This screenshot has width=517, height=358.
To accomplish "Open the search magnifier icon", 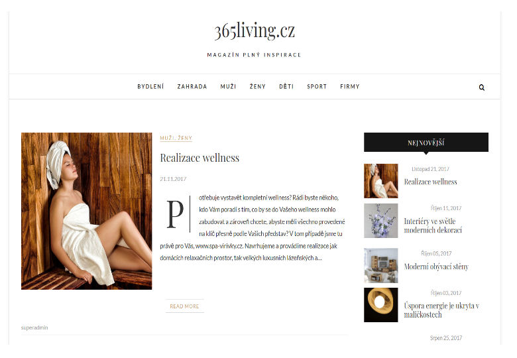I will tap(481, 88).
